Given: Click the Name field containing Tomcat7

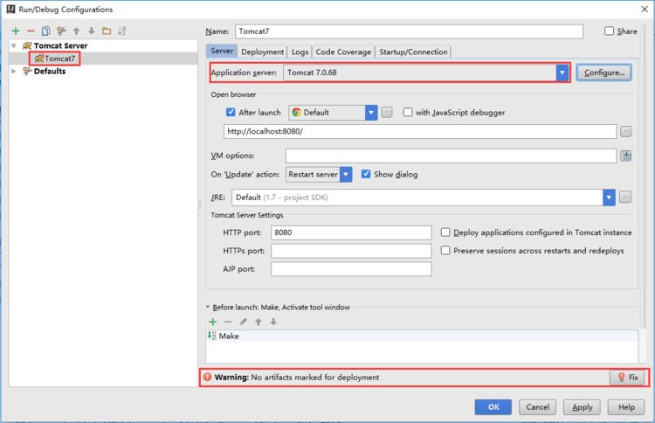Looking at the screenshot, I should 409,31.
